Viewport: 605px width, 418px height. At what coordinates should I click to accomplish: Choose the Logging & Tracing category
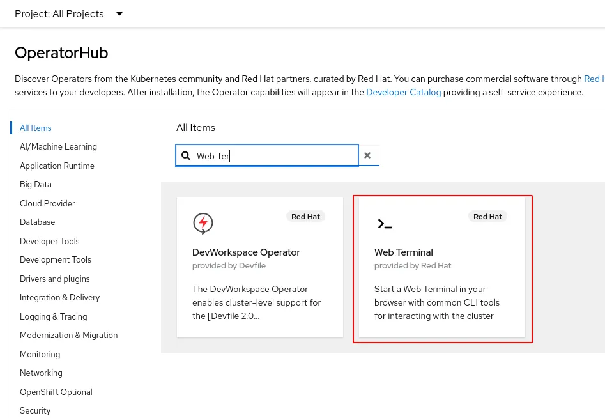click(53, 316)
